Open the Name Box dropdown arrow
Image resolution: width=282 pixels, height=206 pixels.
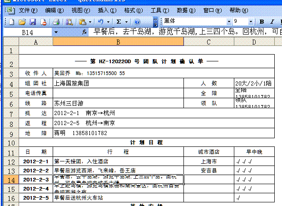tap(56, 32)
